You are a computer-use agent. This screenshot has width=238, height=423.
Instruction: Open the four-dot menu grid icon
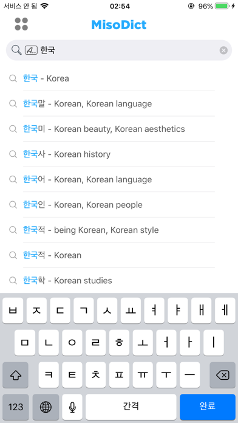tap(21, 24)
